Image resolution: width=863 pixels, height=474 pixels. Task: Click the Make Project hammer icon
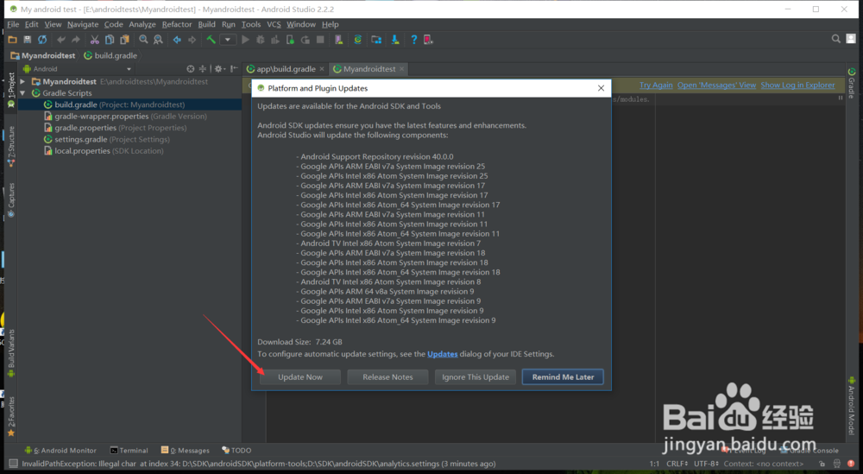[211, 40]
